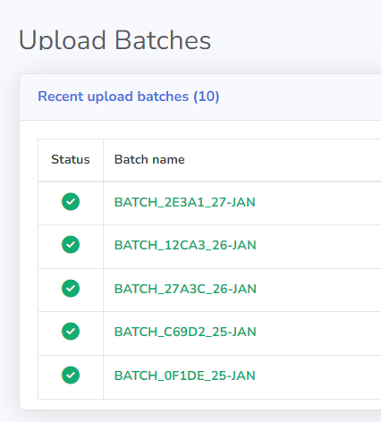Viewport: 381px width, 422px height.
Task: Click the Recent upload batches (10) heading
Action: 129,97
